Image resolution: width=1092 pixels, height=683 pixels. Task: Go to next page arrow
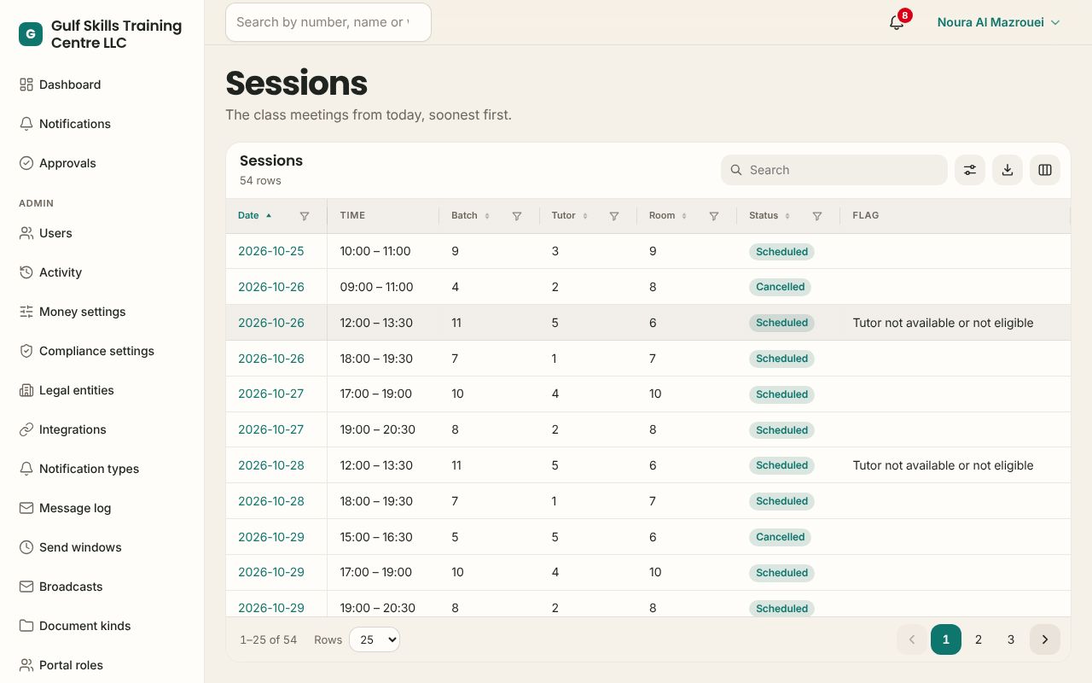coord(1045,639)
